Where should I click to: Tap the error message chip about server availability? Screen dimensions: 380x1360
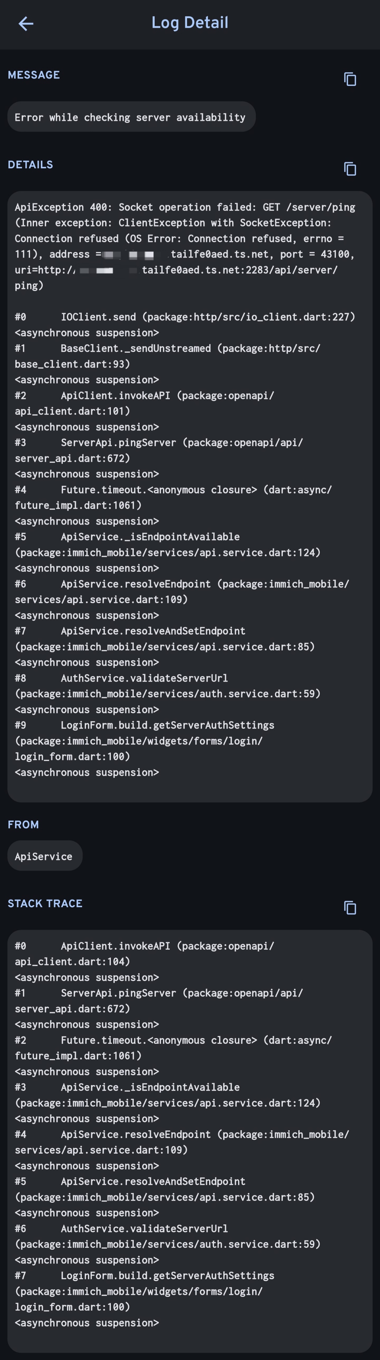pos(131,117)
